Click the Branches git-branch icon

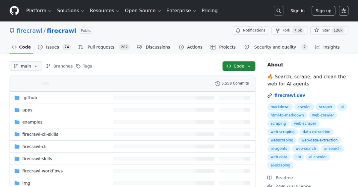coord(48,66)
